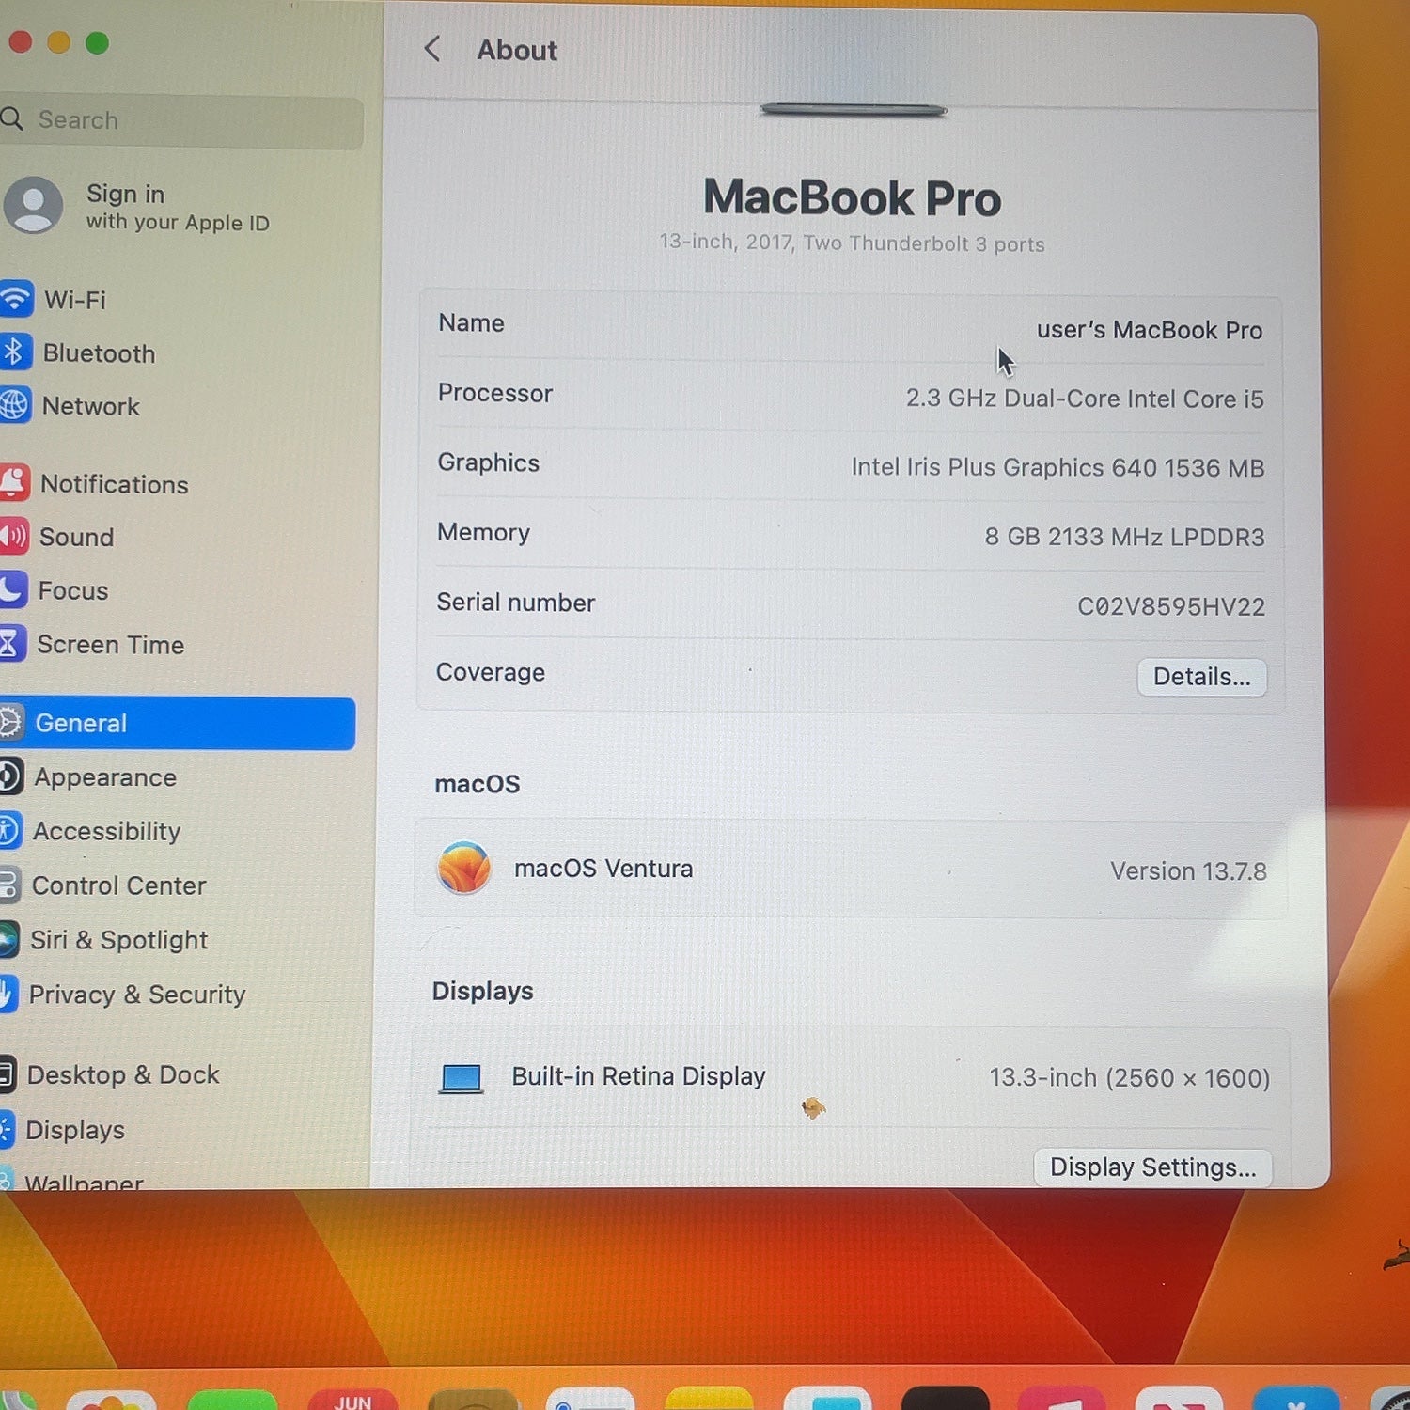Click the green full-screen window button

coord(97,42)
